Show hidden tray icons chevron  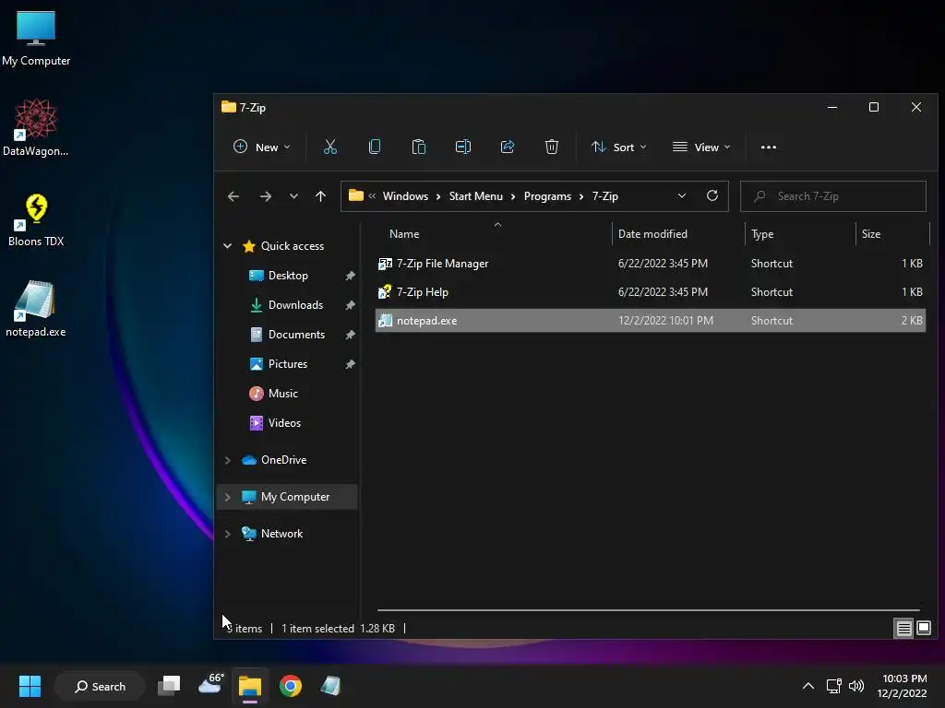point(808,686)
